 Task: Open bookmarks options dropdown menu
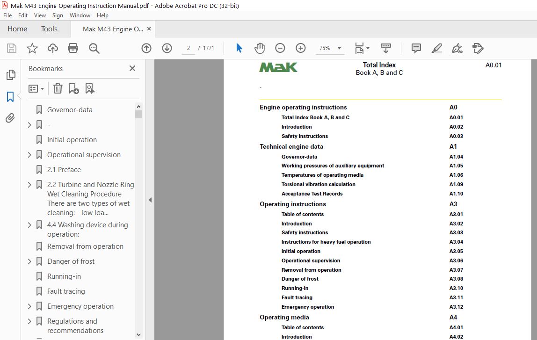tap(36, 89)
